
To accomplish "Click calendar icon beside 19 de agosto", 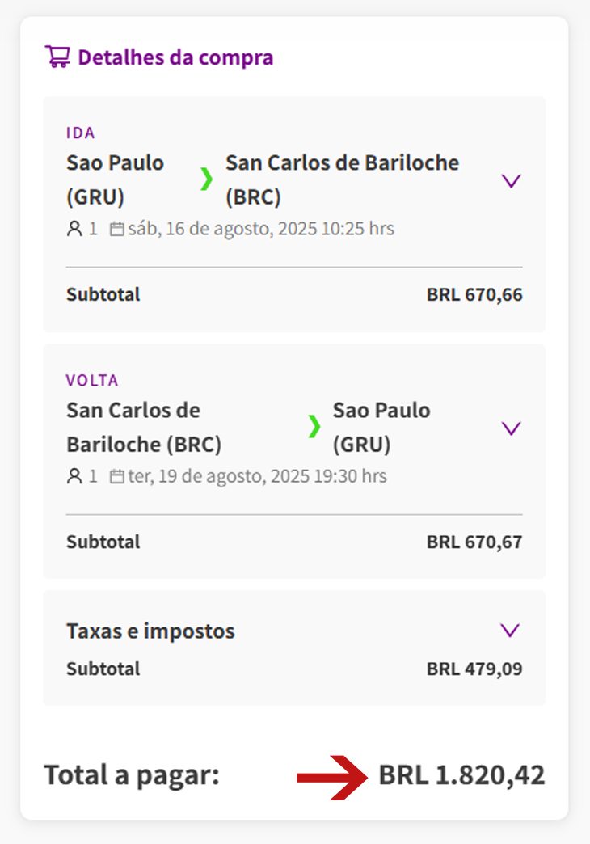I will (117, 477).
